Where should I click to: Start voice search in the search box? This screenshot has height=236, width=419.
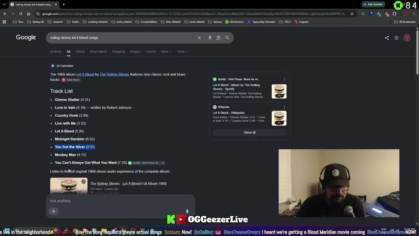click(210, 38)
